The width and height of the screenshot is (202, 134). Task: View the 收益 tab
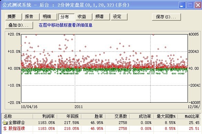coord(84,17)
